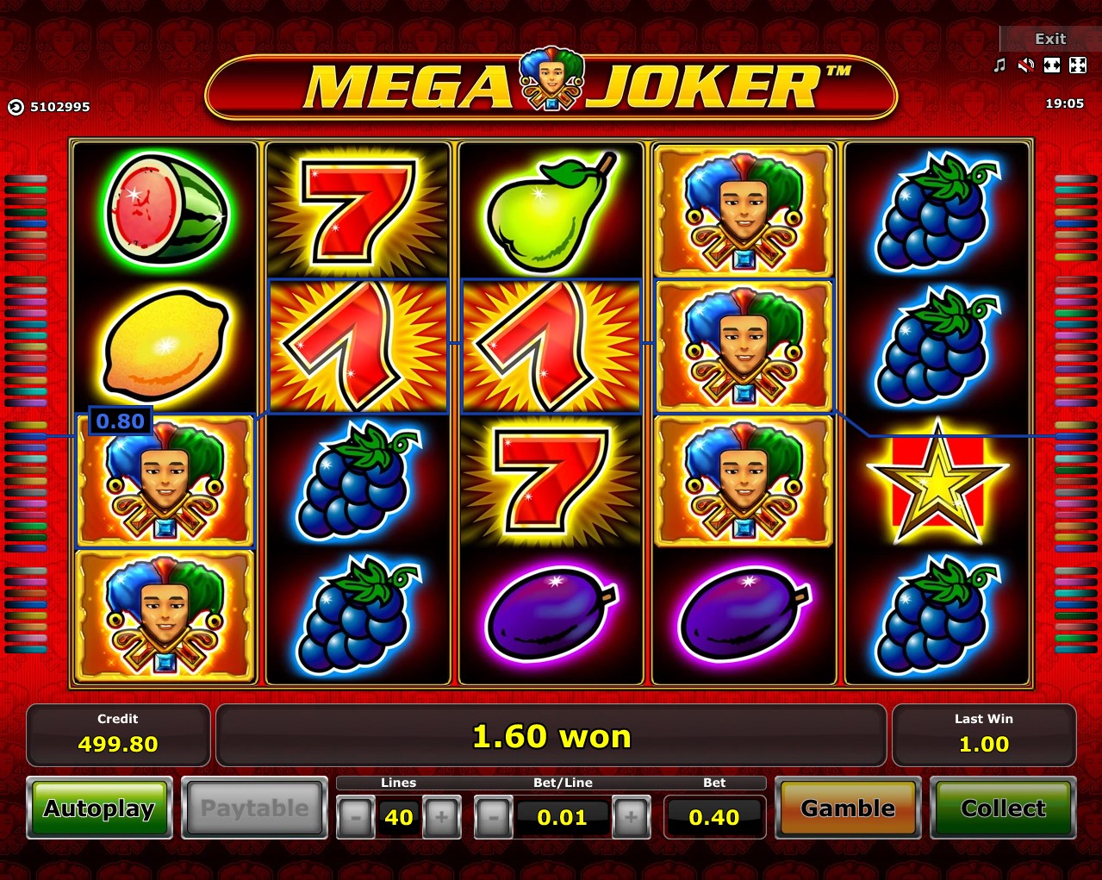The image size is (1102, 880).
Task: Click the Gamble button
Action: pyautogui.click(x=848, y=808)
